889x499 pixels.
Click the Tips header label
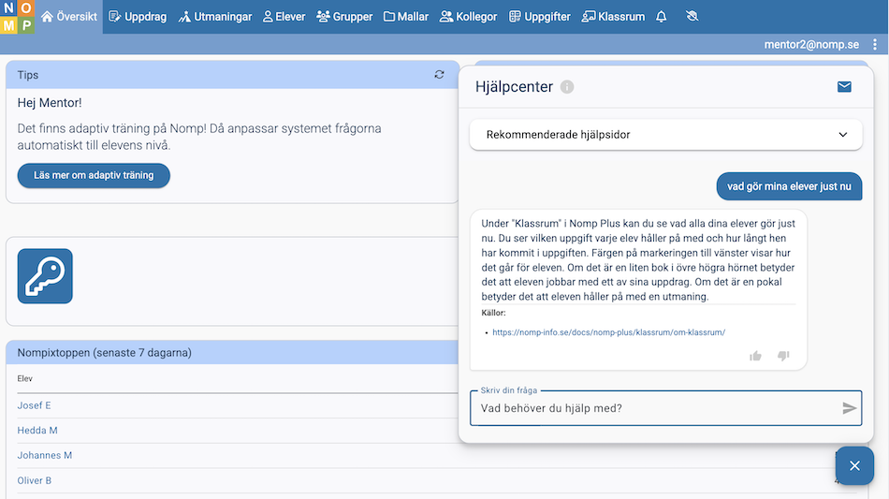pyautogui.click(x=28, y=75)
